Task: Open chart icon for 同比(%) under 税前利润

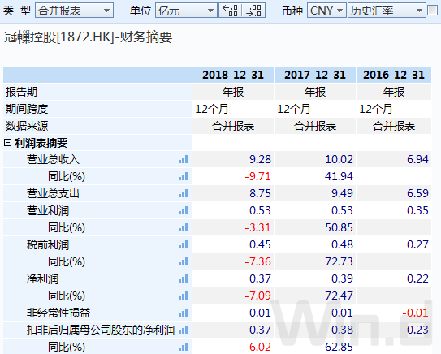Action: point(184,261)
